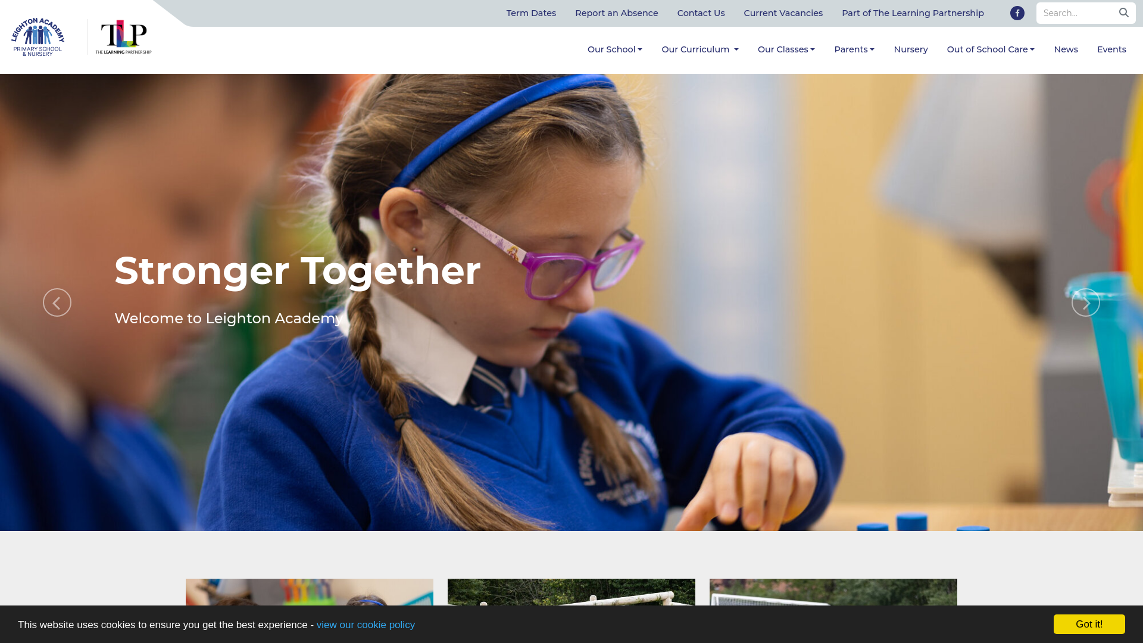
Task: Expand the Parents dropdown menu
Action: [854, 49]
